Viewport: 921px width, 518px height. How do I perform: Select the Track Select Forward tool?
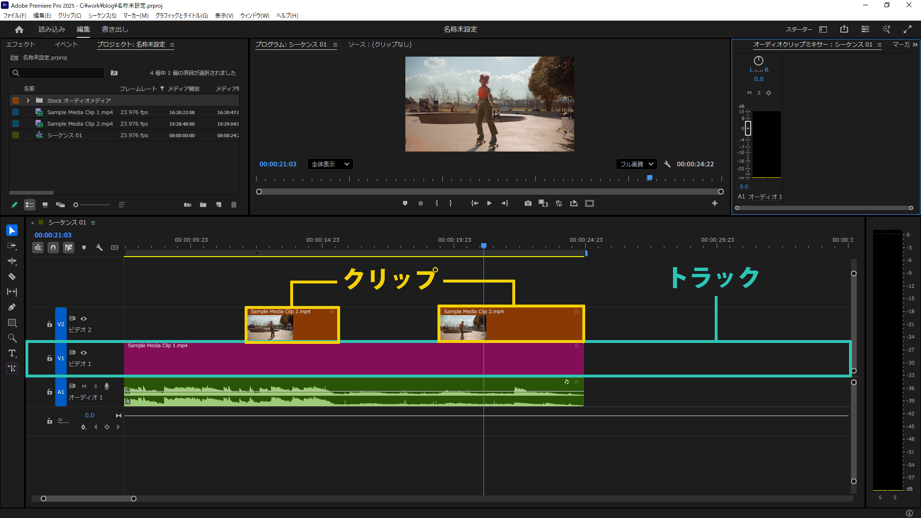click(12, 246)
